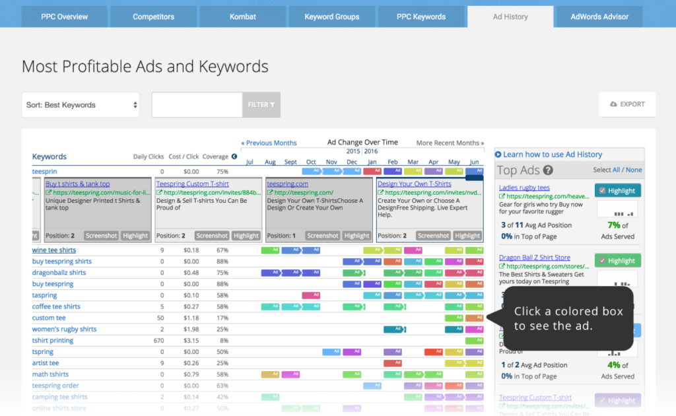Select None for top ads
Screen dimensions: 676x416
634,170
